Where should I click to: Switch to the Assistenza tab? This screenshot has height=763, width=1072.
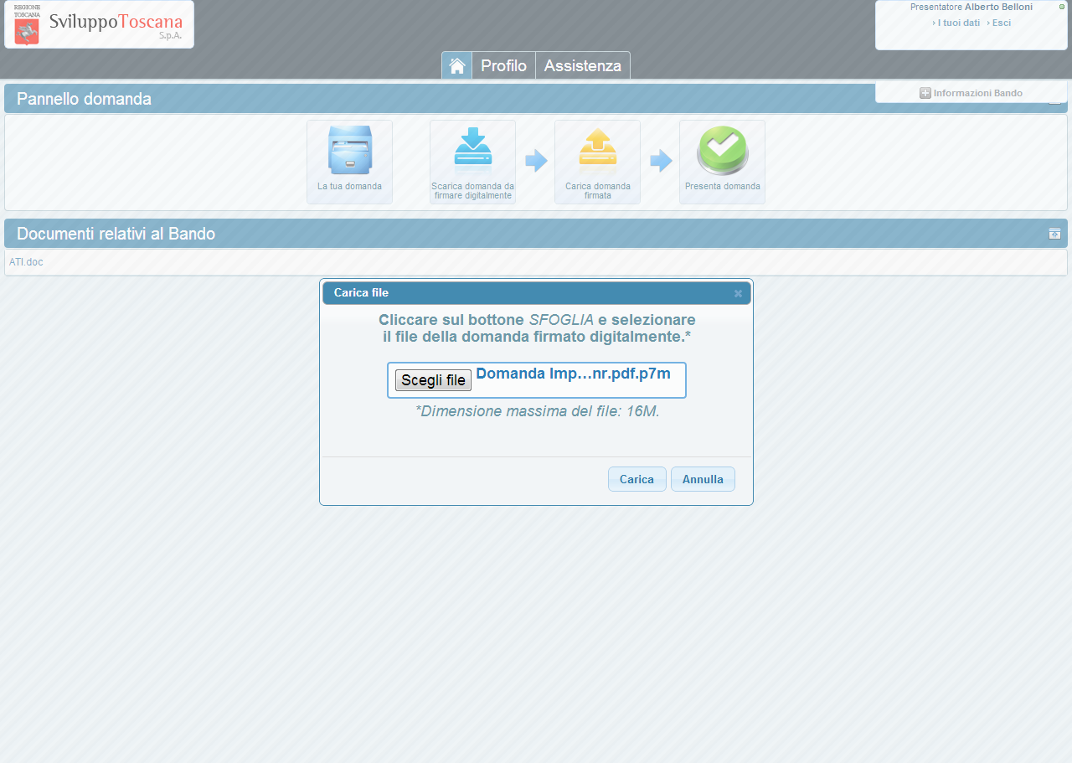583,65
